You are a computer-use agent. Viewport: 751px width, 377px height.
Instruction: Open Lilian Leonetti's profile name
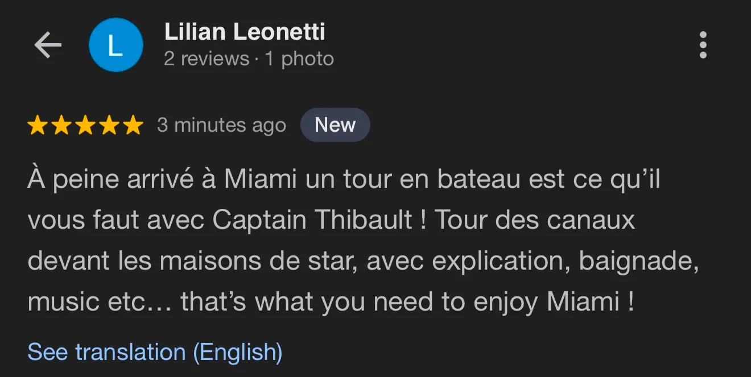click(245, 32)
